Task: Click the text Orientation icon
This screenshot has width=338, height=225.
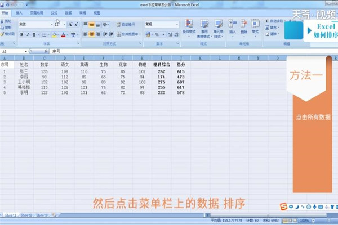Action: click(x=105, y=24)
